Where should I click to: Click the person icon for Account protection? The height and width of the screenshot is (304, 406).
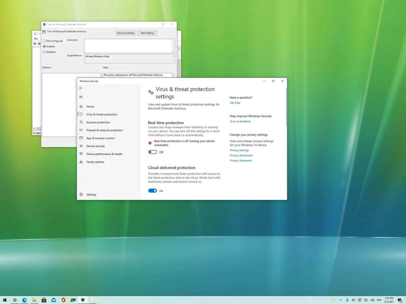tap(81, 122)
